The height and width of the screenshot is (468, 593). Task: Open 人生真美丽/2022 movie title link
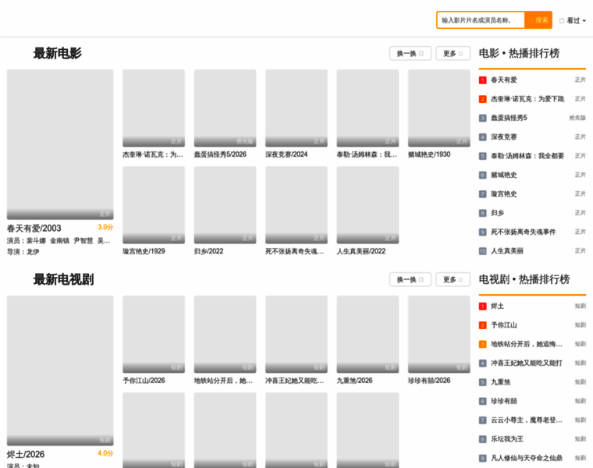click(361, 251)
